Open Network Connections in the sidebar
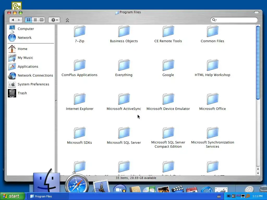This screenshot has height=200, width=267. point(31,75)
